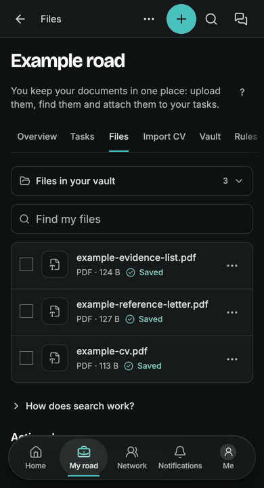
Task: Focus the Find my files field
Action: pyautogui.click(x=132, y=219)
